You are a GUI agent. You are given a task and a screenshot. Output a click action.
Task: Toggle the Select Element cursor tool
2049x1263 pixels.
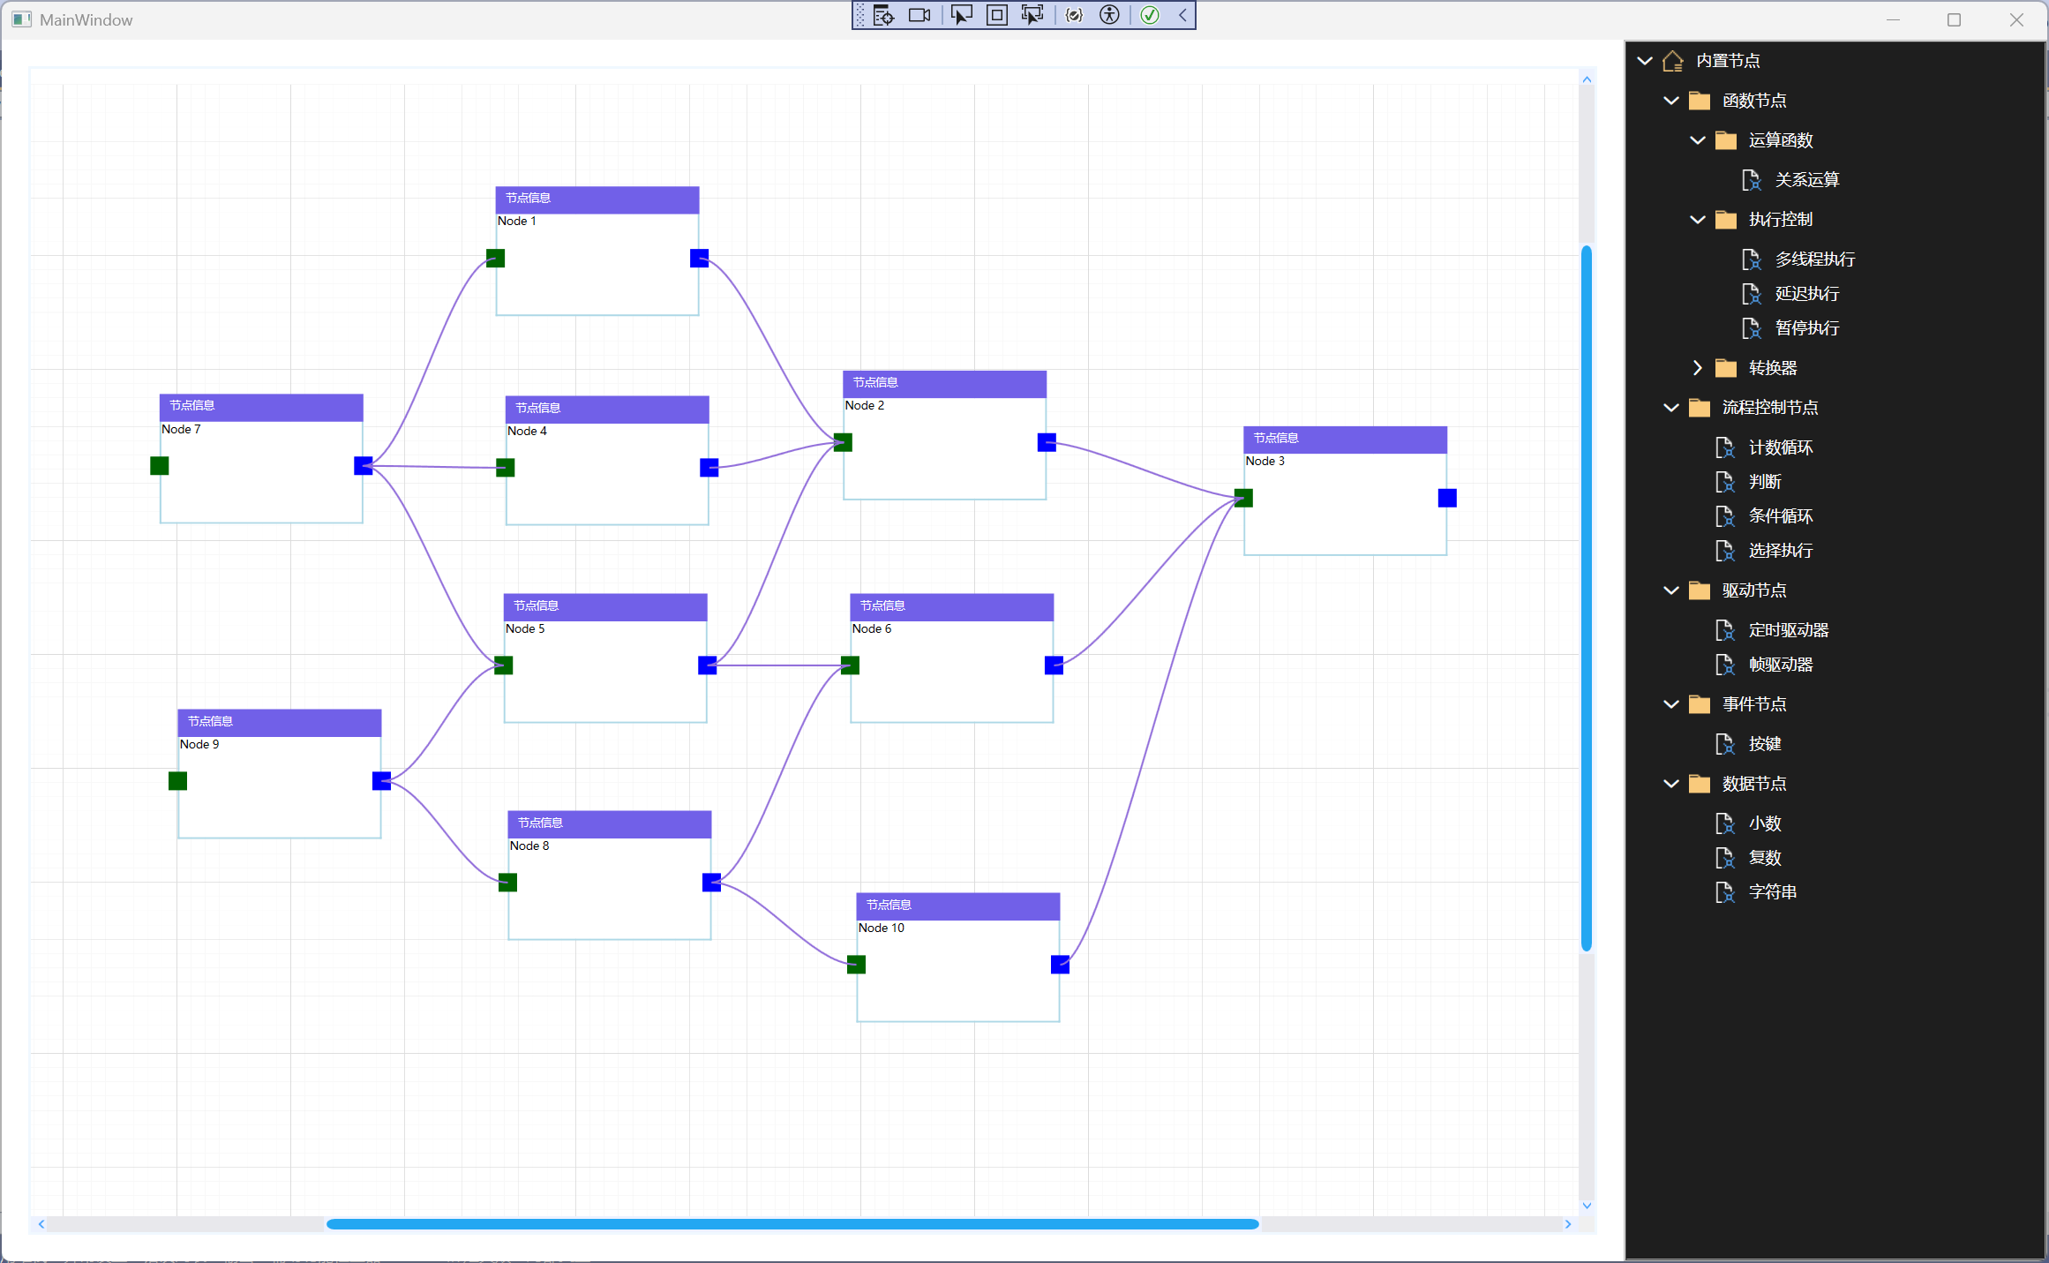[x=961, y=15]
